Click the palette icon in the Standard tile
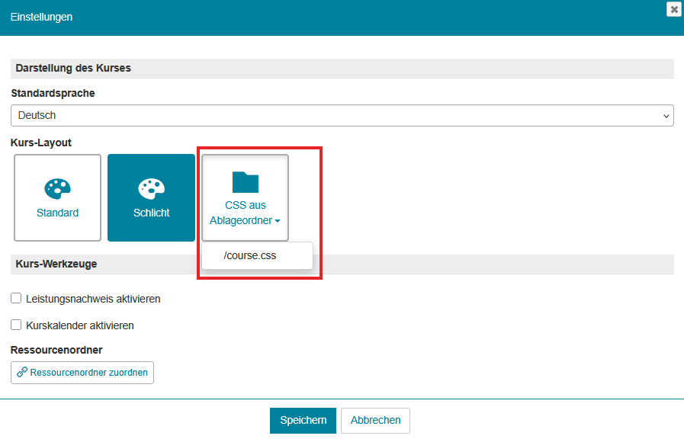This screenshot has height=439, width=684. 57,188
